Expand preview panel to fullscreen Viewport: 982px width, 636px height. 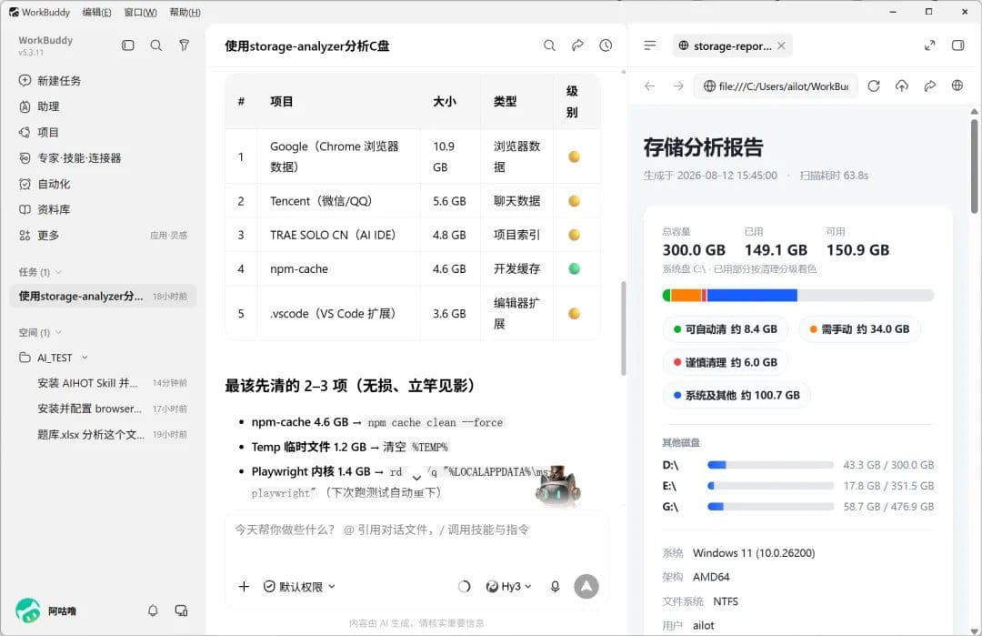930,45
